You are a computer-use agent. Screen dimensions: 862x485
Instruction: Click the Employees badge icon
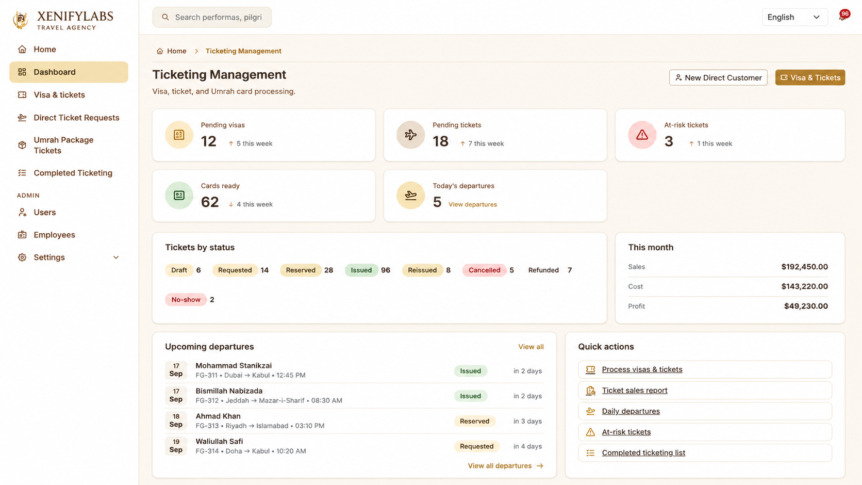pos(22,235)
